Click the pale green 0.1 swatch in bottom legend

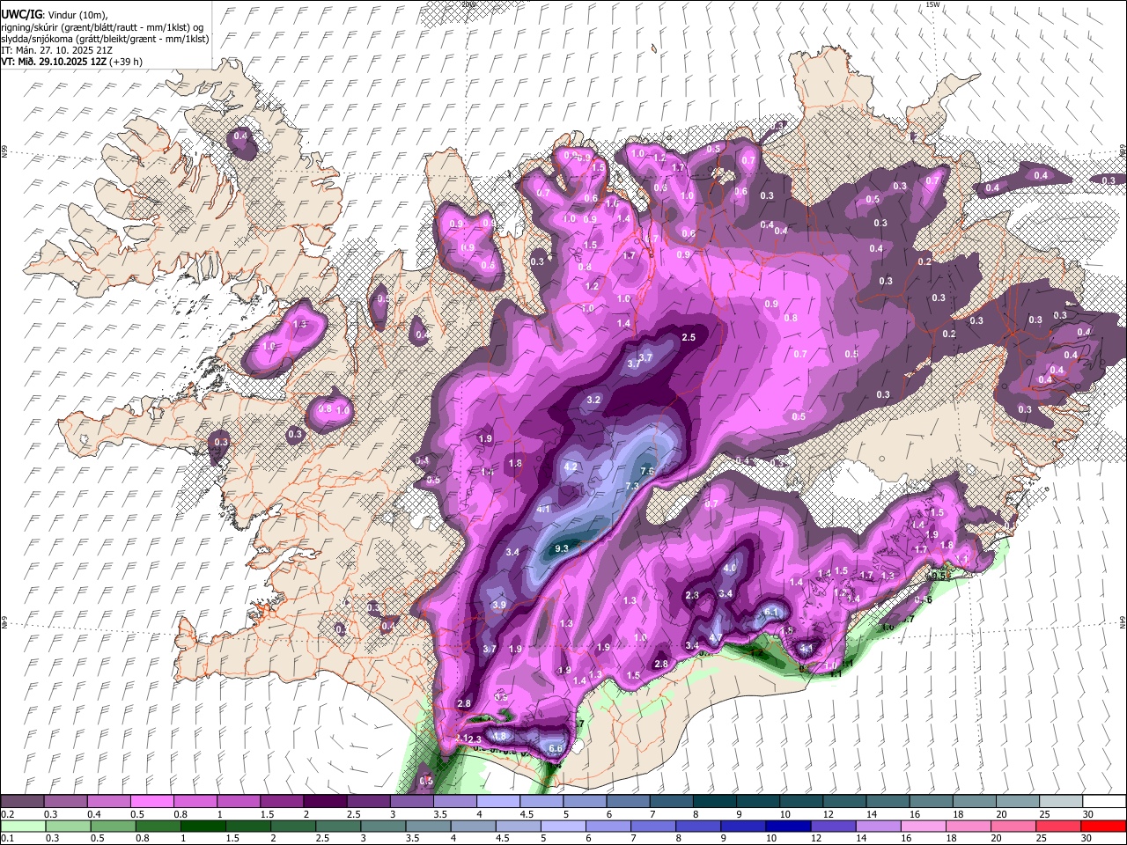(22, 826)
